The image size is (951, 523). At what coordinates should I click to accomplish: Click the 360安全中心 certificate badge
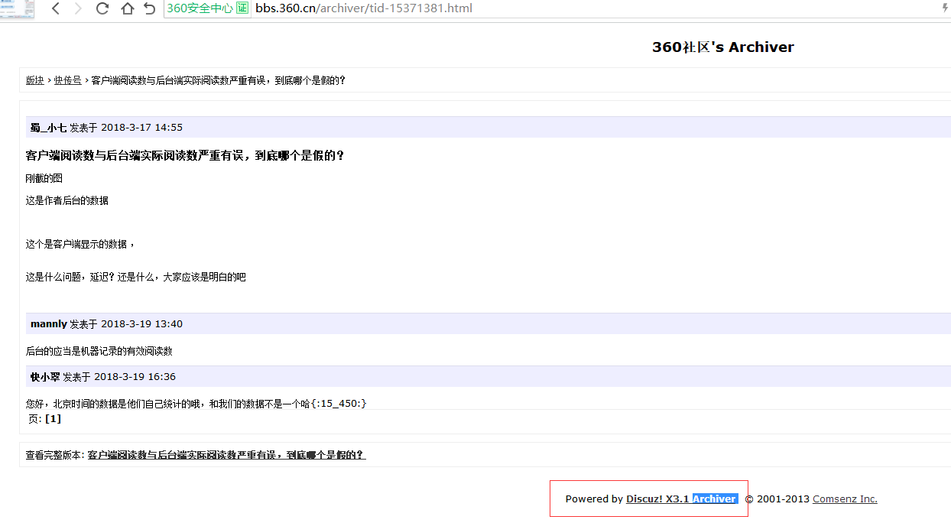[x=208, y=8]
